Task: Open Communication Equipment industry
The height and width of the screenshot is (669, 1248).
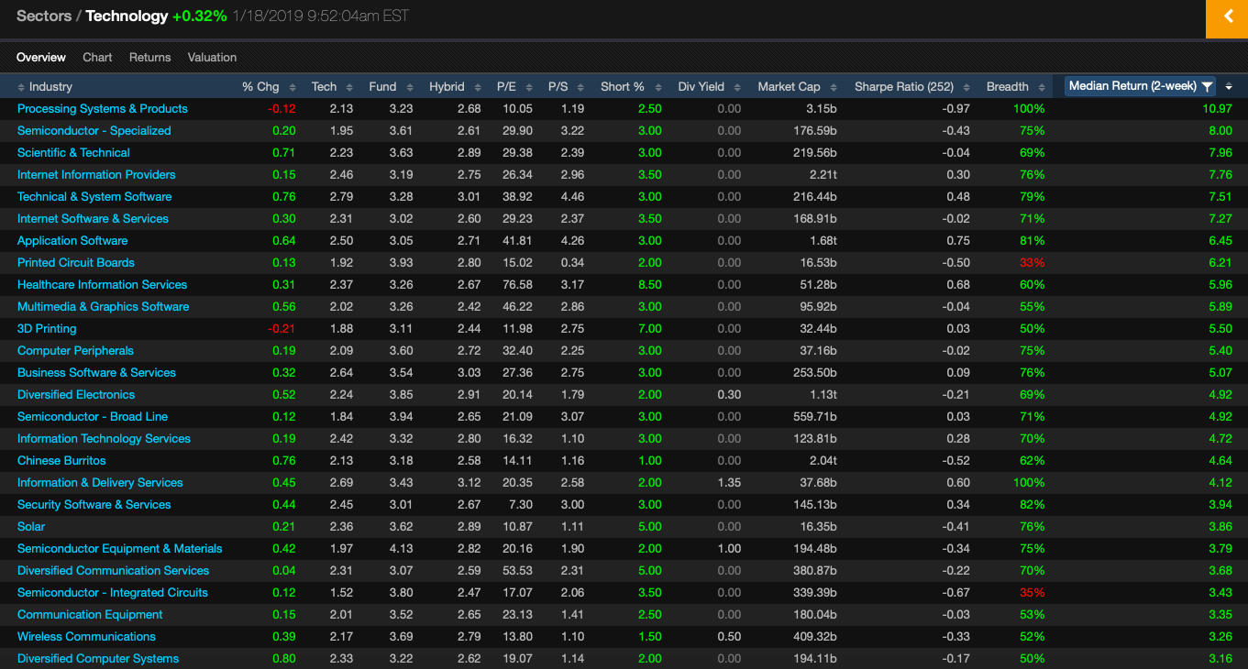Action: (90, 614)
